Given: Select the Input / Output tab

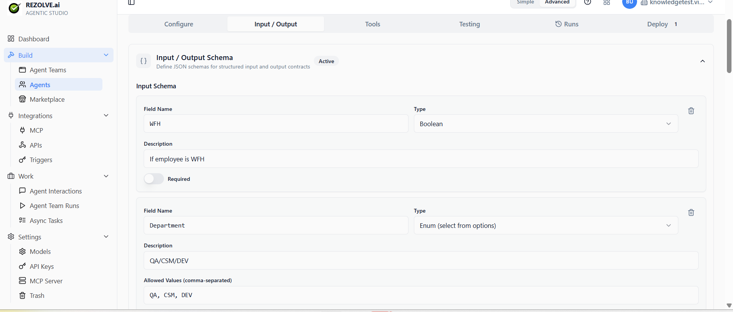Looking at the screenshot, I should tap(276, 24).
